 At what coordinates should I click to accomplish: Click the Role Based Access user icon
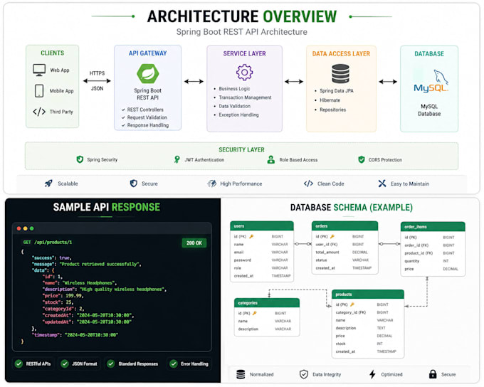coord(271,159)
